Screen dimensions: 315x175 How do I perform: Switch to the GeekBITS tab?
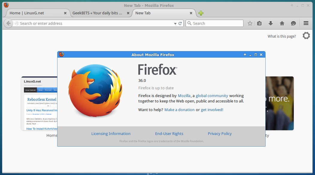click(100, 13)
